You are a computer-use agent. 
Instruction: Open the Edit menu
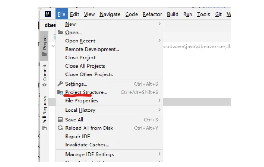[74, 14]
